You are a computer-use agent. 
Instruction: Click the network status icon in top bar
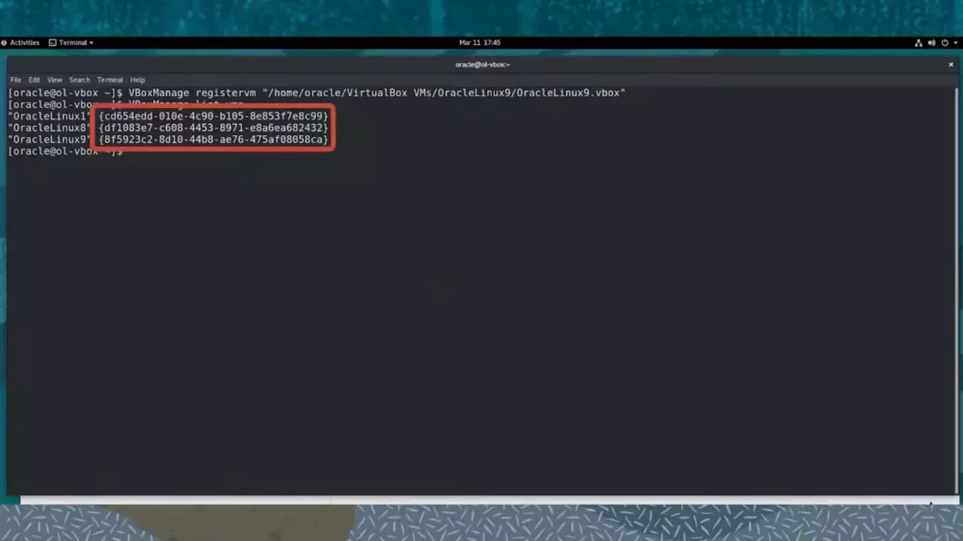pyautogui.click(x=919, y=42)
